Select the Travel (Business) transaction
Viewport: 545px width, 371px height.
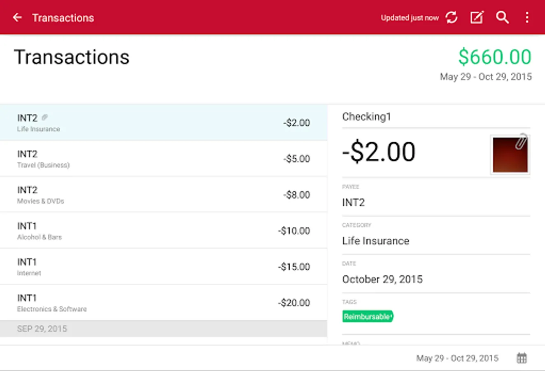pyautogui.click(x=163, y=159)
